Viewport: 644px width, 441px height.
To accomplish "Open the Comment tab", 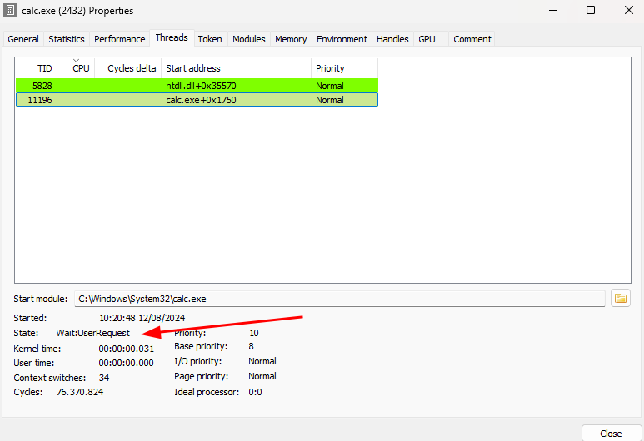I will [x=472, y=39].
